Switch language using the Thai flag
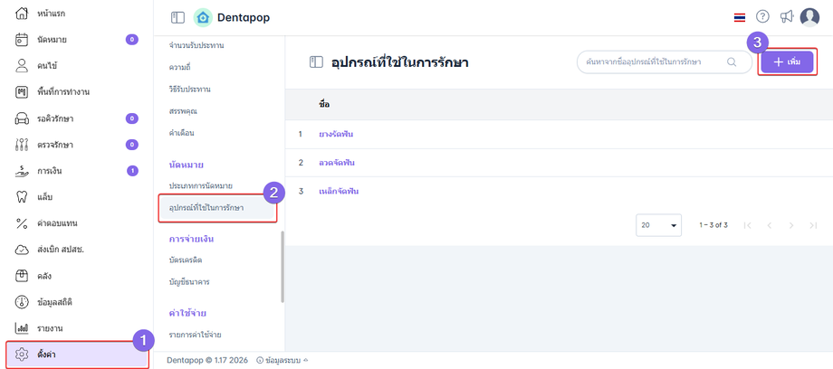Image resolution: width=833 pixels, height=369 pixels. (740, 17)
